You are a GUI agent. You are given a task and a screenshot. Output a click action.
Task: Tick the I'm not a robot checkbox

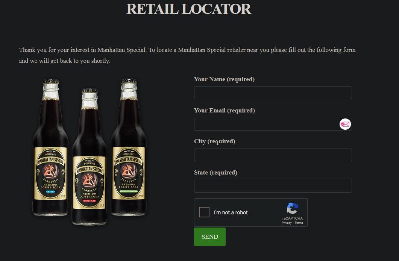click(x=204, y=212)
